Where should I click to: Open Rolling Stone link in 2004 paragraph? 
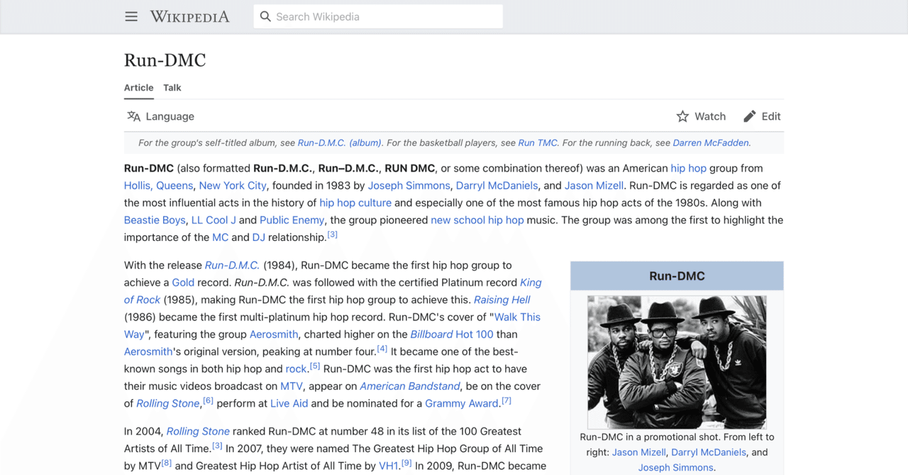(x=198, y=431)
